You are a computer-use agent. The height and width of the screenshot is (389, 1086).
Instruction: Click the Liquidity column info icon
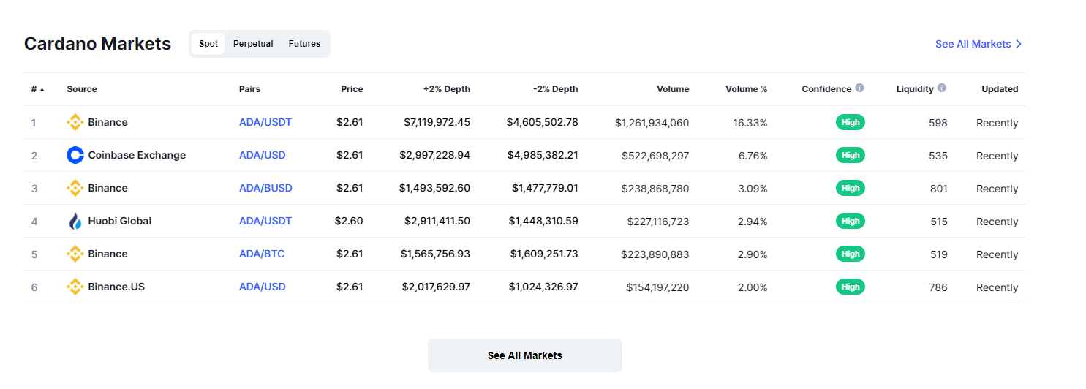coord(942,88)
